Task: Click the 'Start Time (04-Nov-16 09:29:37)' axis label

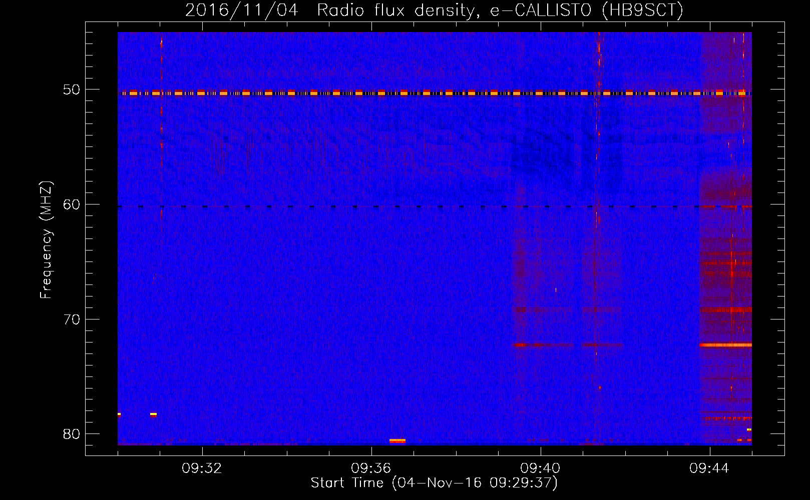Action: coord(434,483)
